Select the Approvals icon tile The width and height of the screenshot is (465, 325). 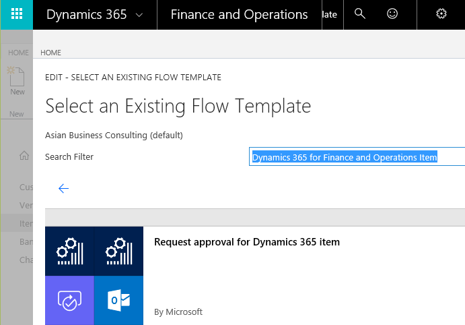click(x=69, y=300)
